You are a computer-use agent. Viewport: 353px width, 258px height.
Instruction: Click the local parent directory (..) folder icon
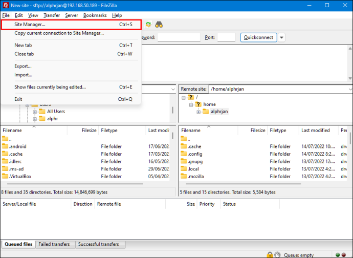(5, 139)
